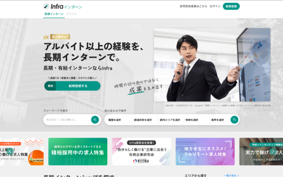Click the 新規登録 button in header
The height and width of the screenshot is (177, 283).
pos(231,6)
